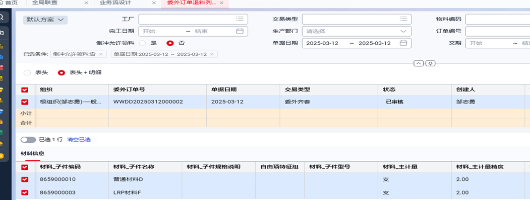Viewport: 530px width, 200px height.
Task: Pin the filter panel with pushpin icon
Action: point(430,63)
